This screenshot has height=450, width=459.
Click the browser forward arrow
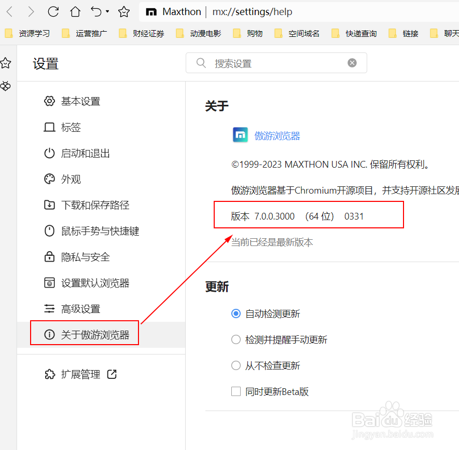coord(31,12)
